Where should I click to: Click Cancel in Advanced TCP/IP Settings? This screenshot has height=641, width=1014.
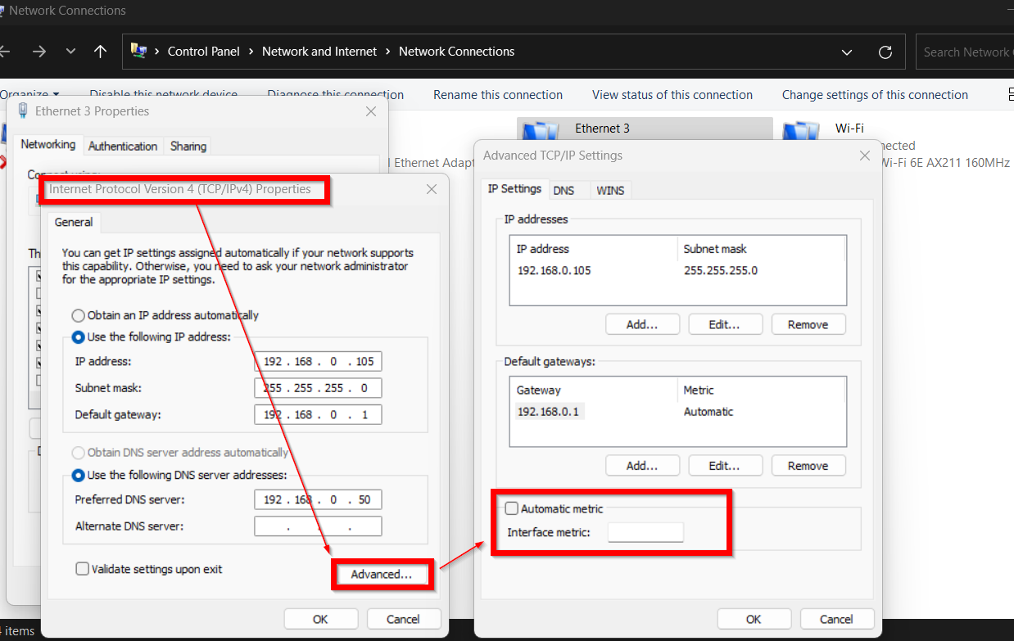coord(836,619)
